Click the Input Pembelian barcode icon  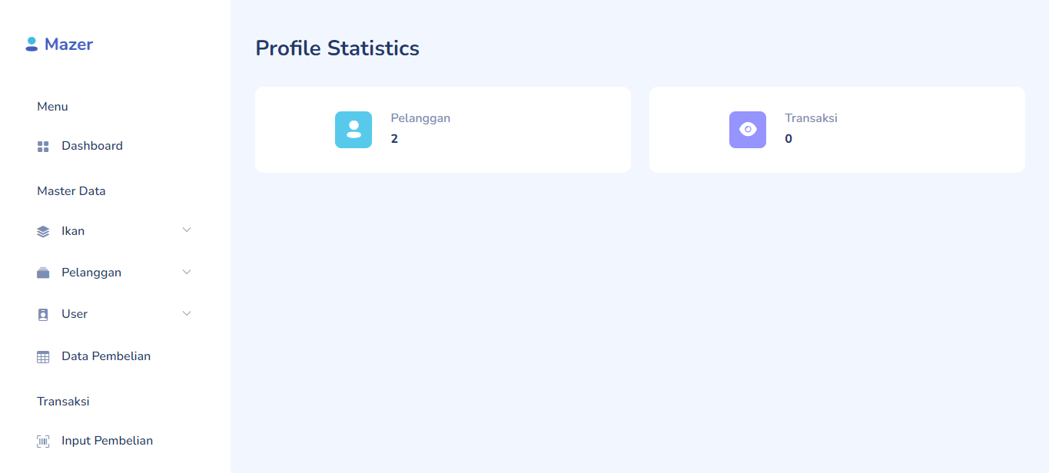tap(43, 442)
